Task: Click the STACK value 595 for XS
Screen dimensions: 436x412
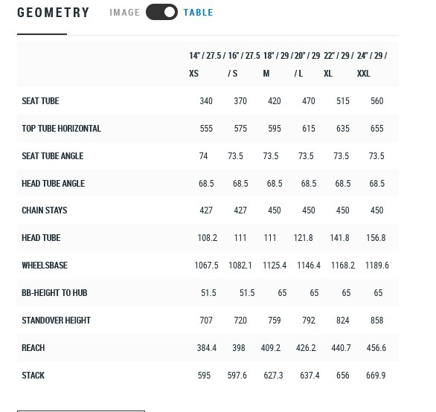Action: click(204, 376)
